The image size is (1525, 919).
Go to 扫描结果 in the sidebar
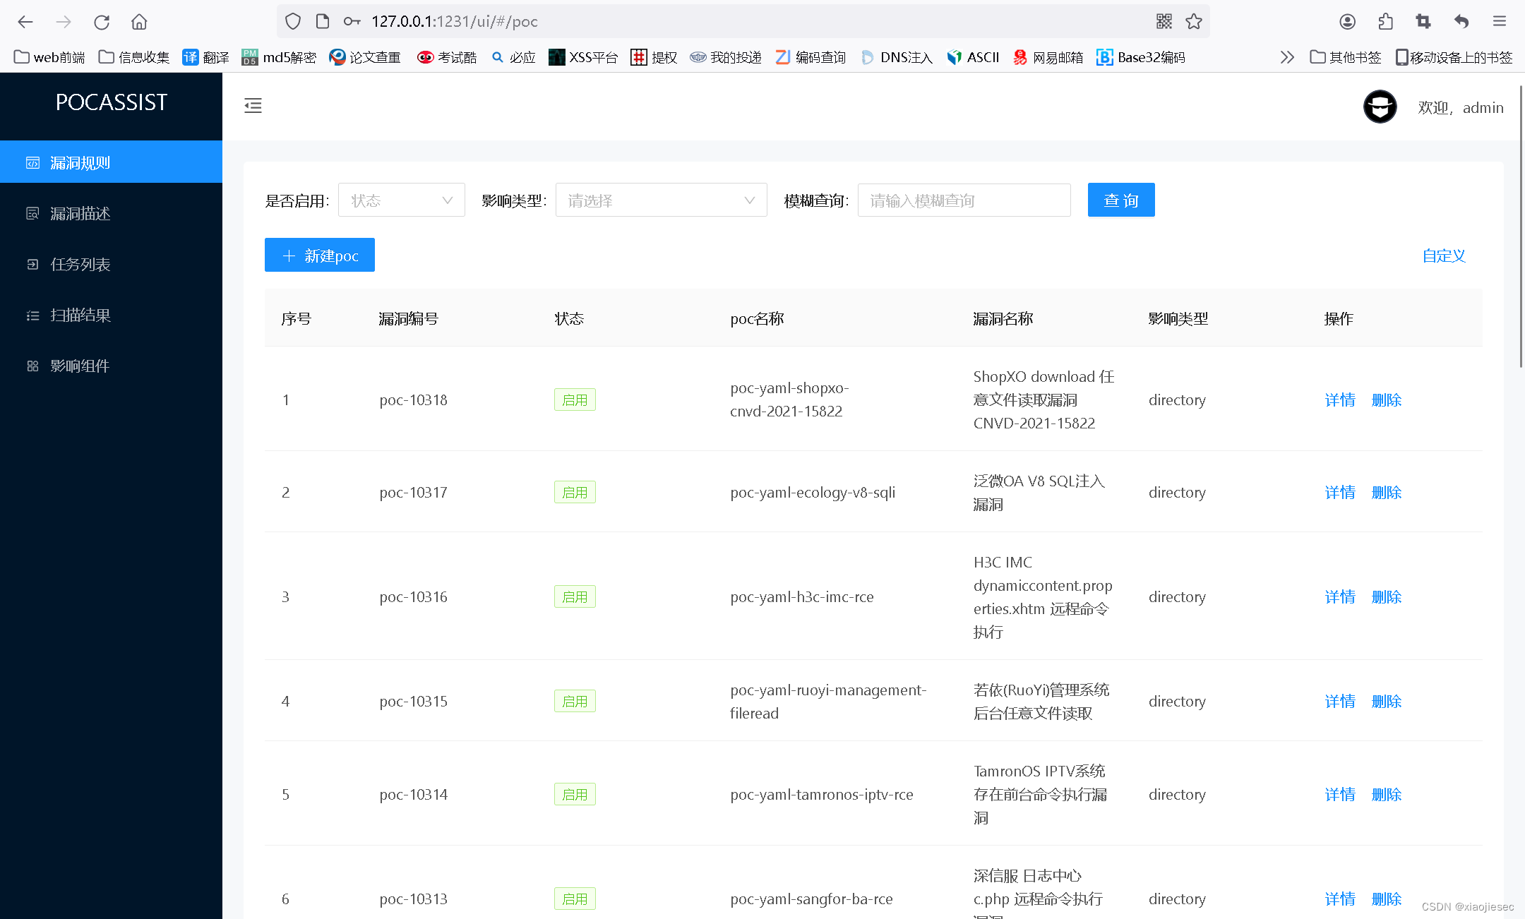pyautogui.click(x=80, y=316)
